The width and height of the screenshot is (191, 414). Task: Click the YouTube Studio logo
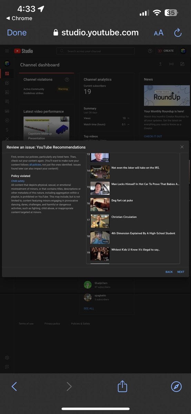click(23, 51)
